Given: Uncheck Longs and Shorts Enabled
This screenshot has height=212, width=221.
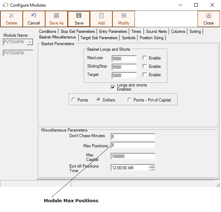Looking at the screenshot, I should coord(113,87).
